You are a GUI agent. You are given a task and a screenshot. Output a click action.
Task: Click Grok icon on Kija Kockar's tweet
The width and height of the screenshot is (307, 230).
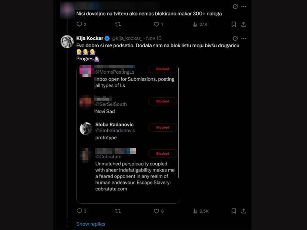click(x=235, y=38)
